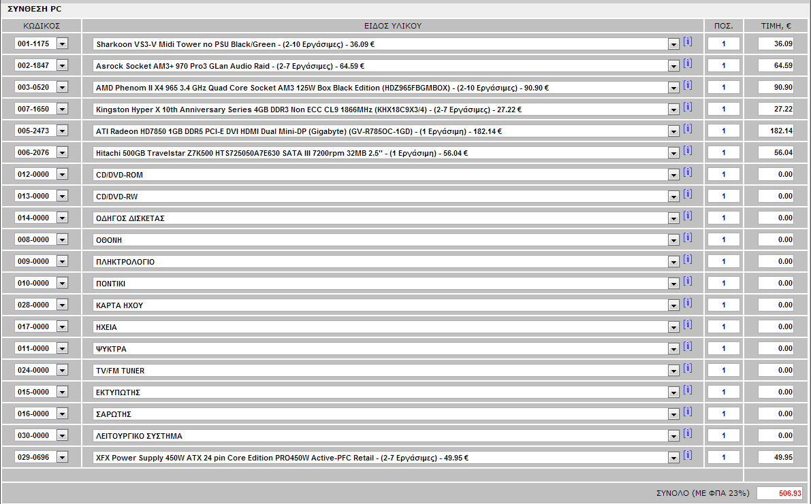The height and width of the screenshot is (504, 811).
Task: Open info link for XFX Power Supply row
Action: click(x=687, y=454)
